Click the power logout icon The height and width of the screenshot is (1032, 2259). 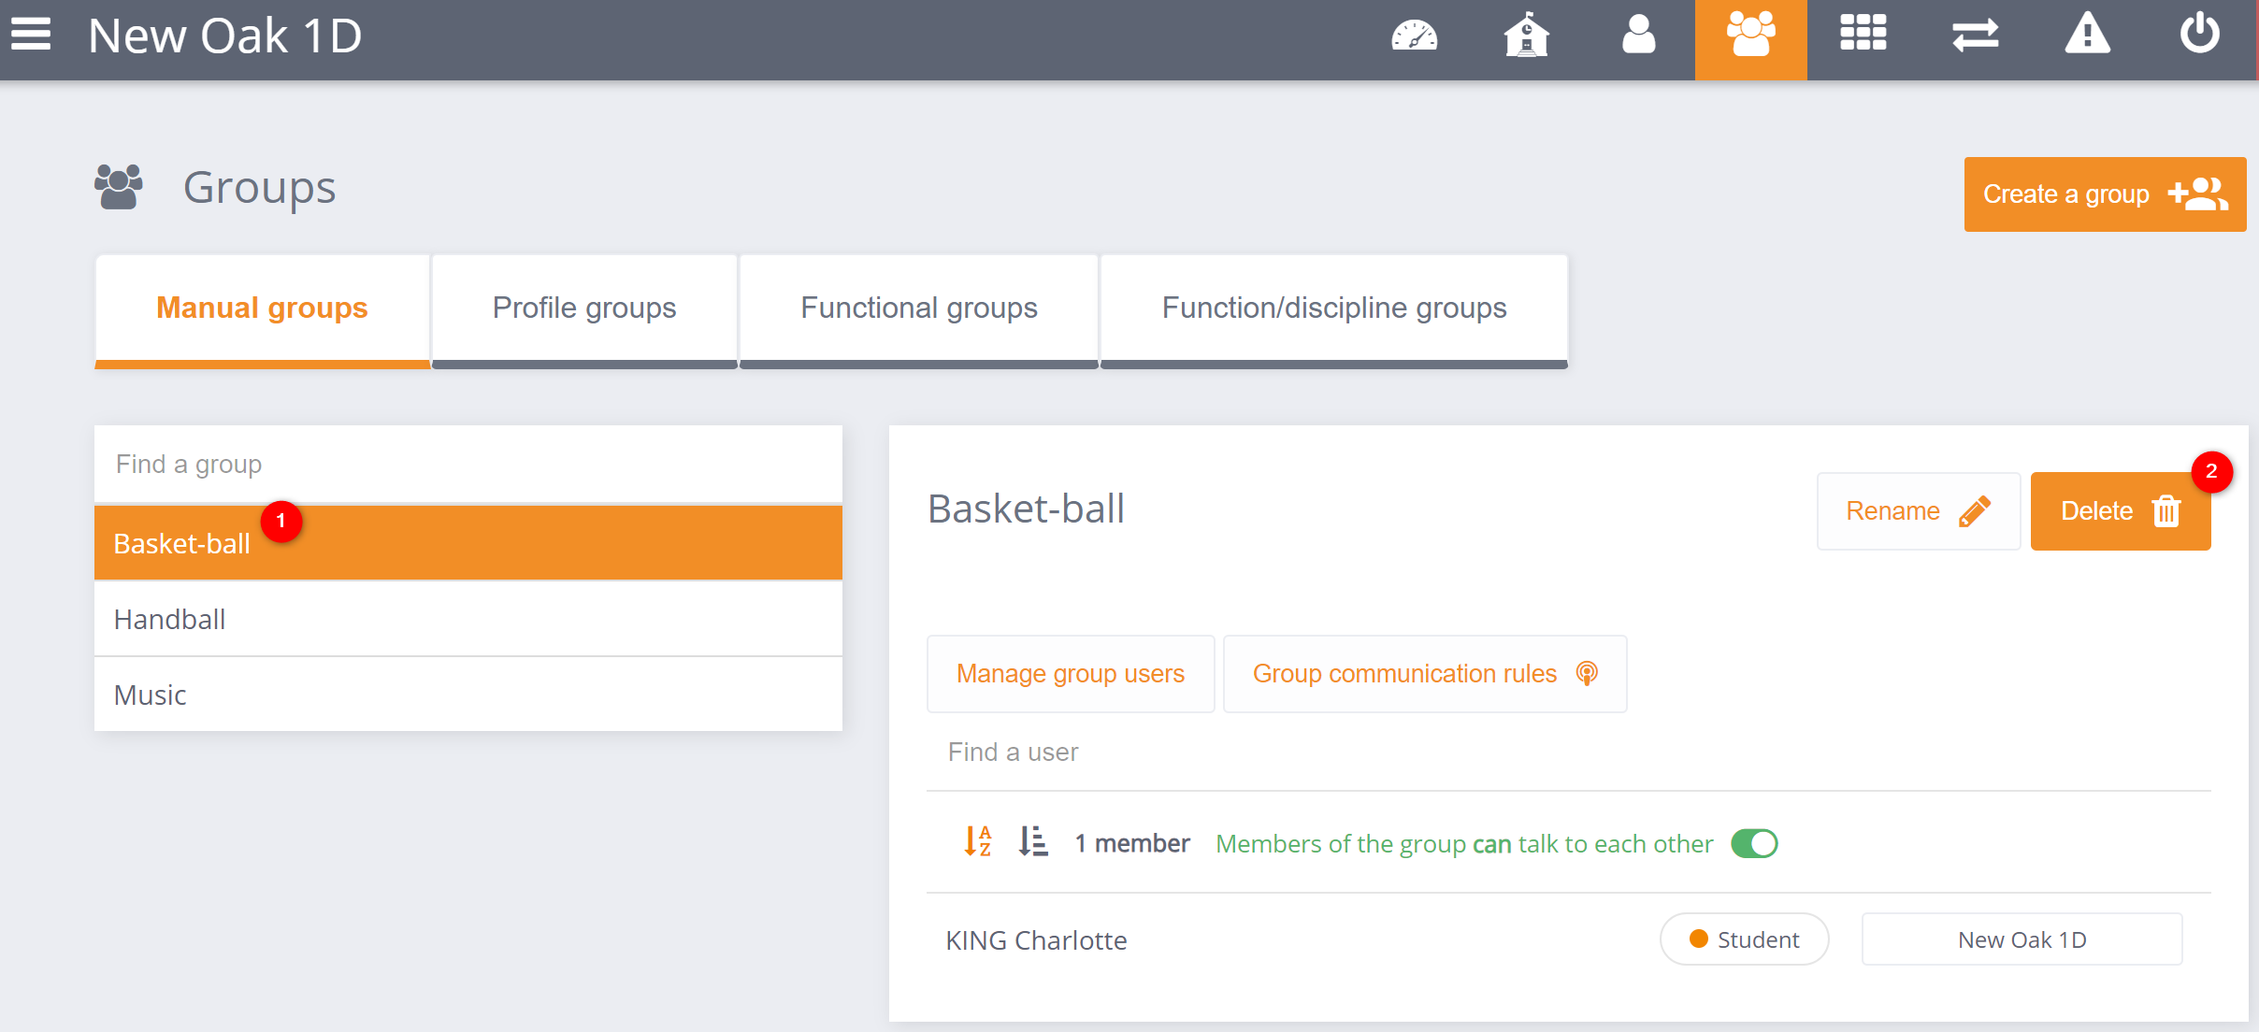point(2199,36)
